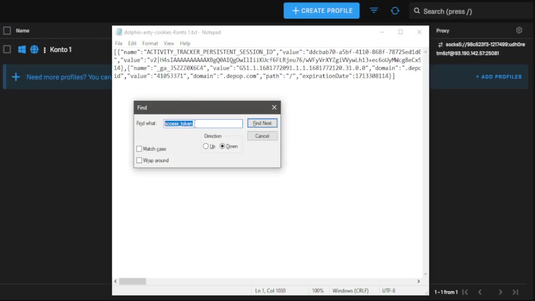Select the Down direction radio button
535x301 pixels.
tap(222, 146)
